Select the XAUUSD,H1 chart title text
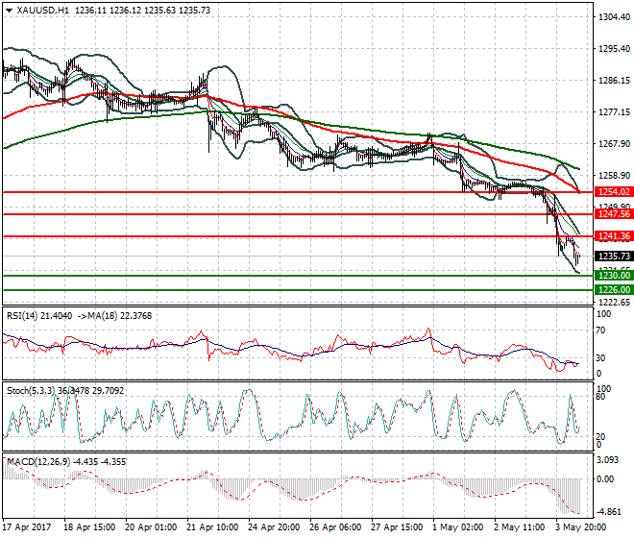 pos(43,11)
